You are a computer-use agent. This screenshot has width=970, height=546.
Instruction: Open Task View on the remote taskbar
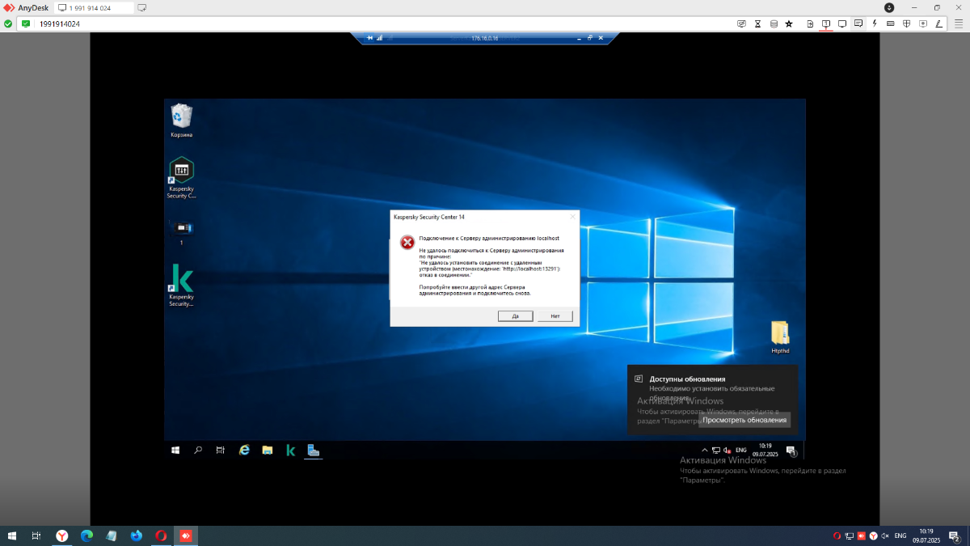click(221, 451)
